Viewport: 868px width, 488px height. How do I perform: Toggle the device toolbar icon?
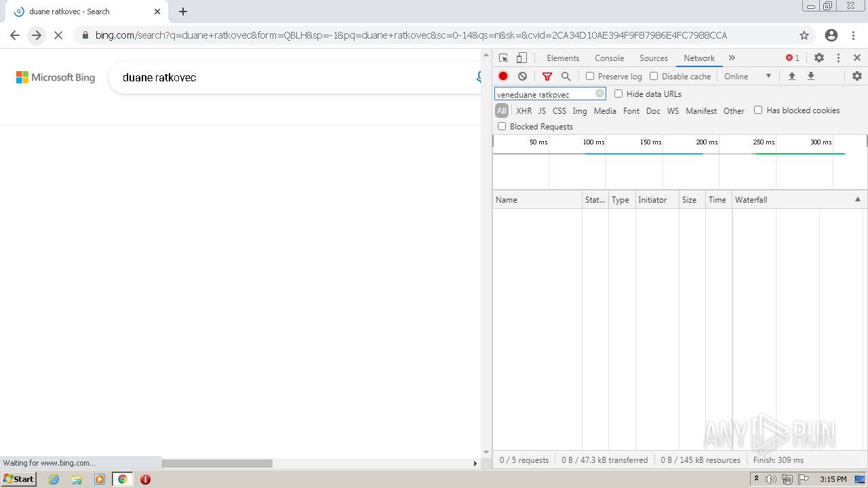[x=521, y=58]
